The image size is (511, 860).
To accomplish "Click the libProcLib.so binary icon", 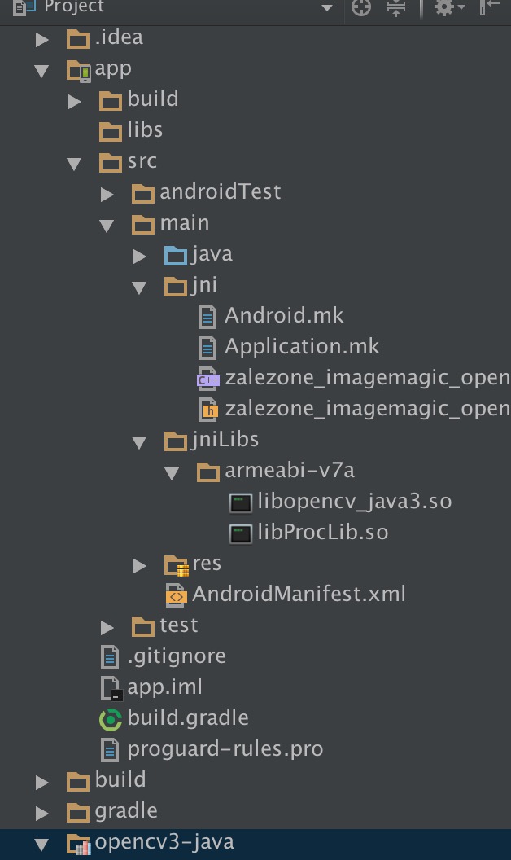I will (x=240, y=533).
